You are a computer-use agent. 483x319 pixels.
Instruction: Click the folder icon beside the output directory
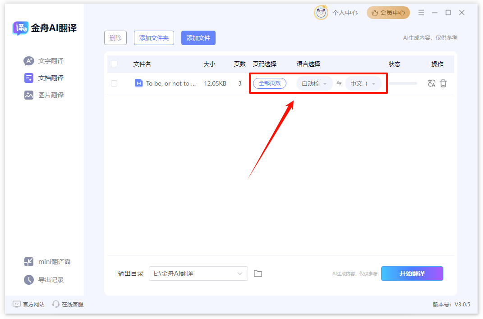pos(258,273)
